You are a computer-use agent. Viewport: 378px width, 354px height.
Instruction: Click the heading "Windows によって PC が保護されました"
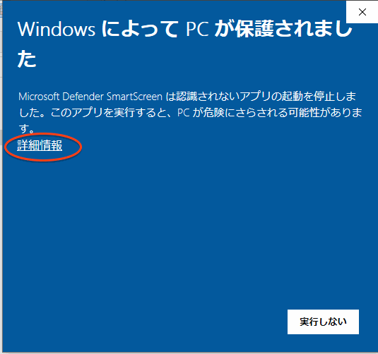pyautogui.click(x=185, y=44)
